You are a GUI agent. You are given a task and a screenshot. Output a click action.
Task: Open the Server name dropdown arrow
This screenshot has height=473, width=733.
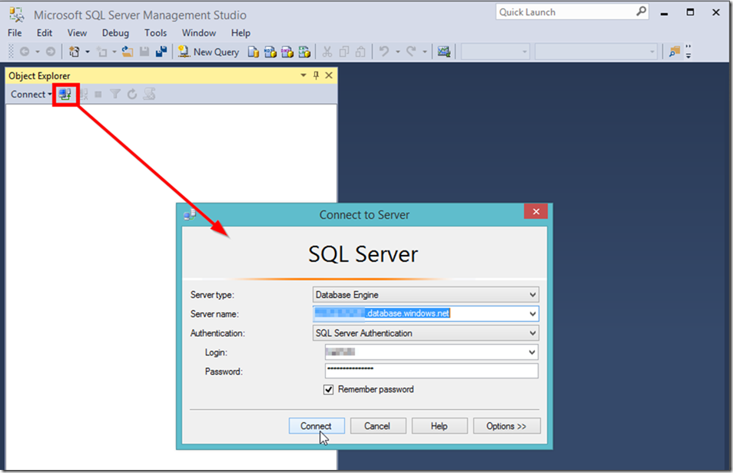(532, 313)
